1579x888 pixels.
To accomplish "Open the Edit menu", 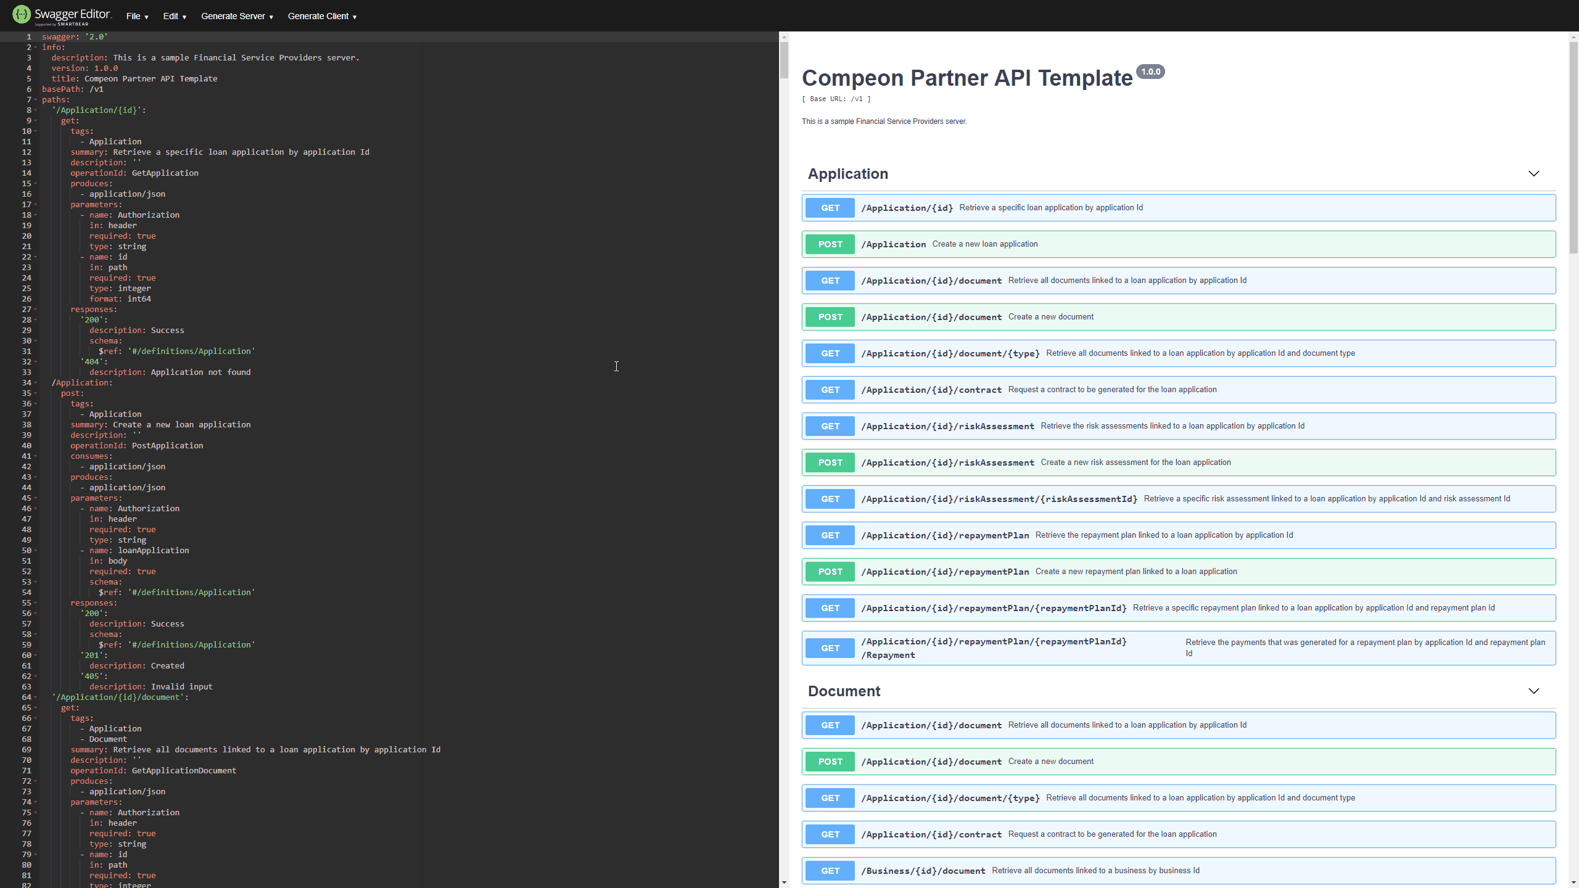I will point(174,16).
